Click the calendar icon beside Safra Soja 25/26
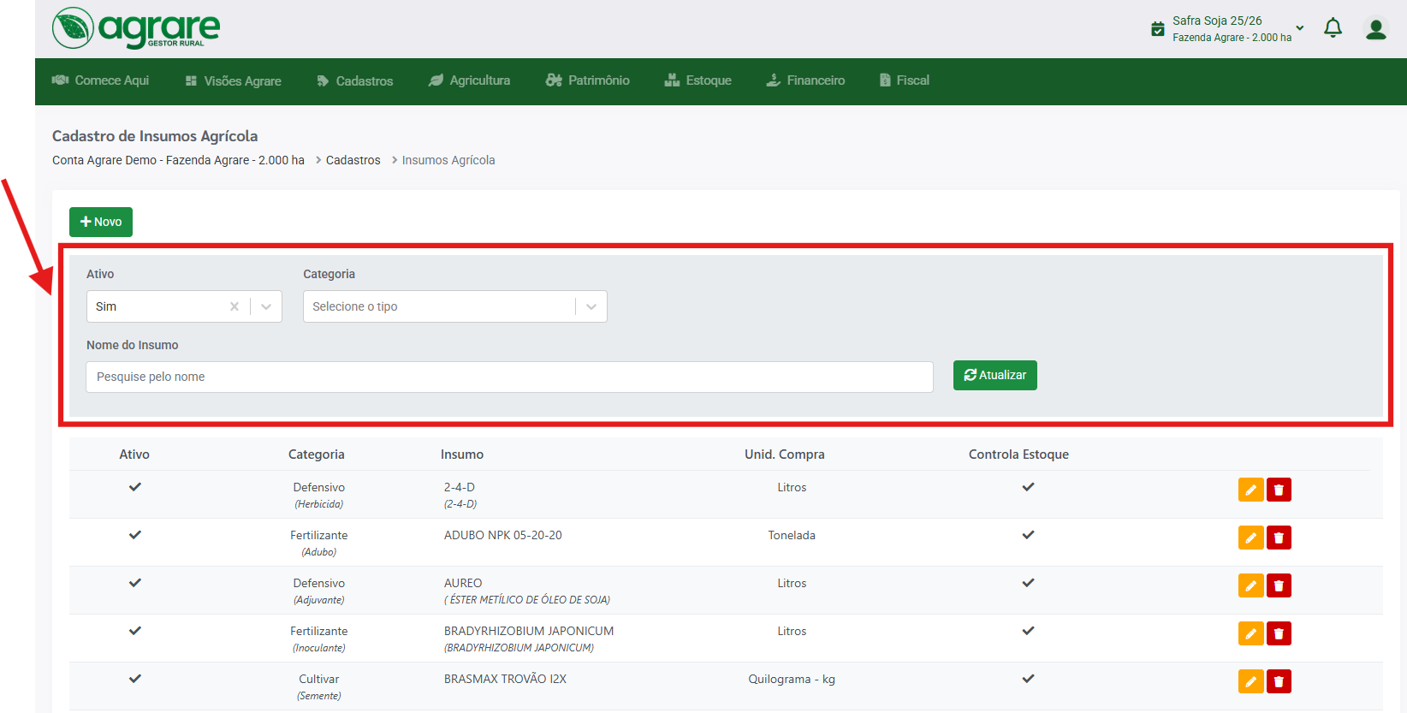The image size is (1407, 713). [x=1158, y=29]
